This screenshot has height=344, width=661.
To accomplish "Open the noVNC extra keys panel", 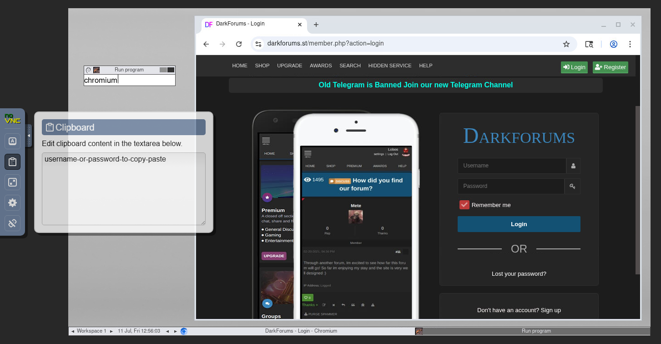I will pyautogui.click(x=12, y=141).
